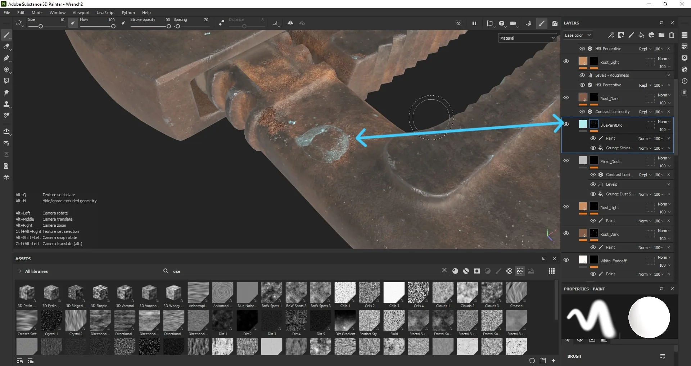Add a mask to the layer
This screenshot has width=691, height=366.
(621, 35)
